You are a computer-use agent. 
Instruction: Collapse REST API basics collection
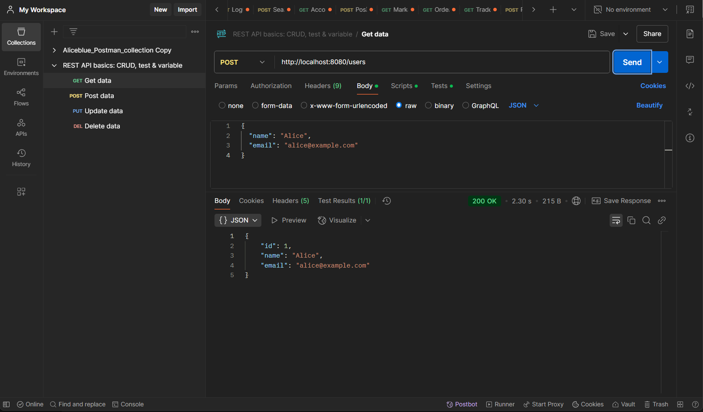[54, 65]
